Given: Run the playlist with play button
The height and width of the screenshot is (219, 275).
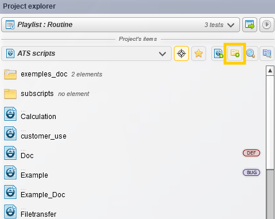Looking at the screenshot, I should tap(266, 25).
